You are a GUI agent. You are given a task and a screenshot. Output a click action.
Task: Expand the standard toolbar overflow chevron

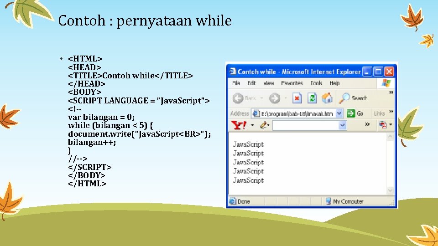point(391,92)
